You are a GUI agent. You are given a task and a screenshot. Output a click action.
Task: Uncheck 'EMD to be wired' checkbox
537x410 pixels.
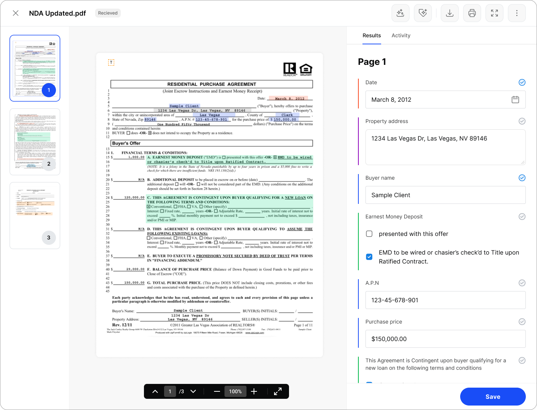click(369, 257)
